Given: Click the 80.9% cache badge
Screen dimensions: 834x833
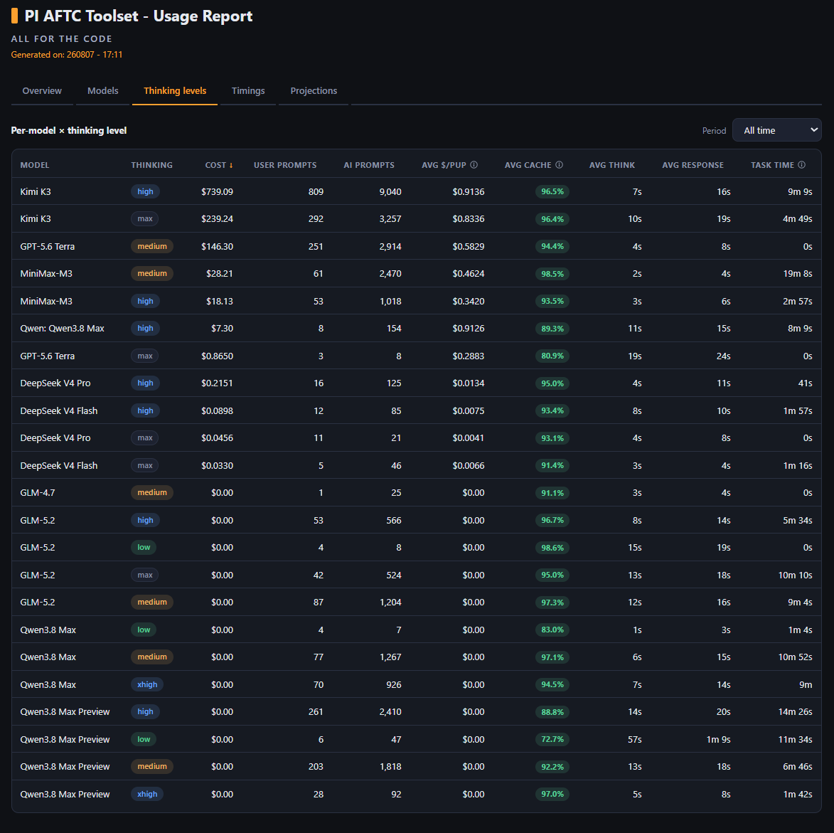Looking at the screenshot, I should coord(552,356).
